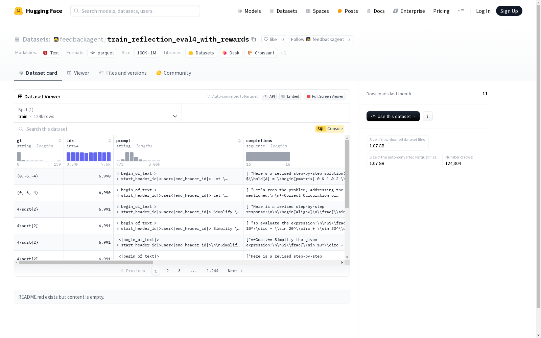Screen dimensions: 541x338
Task: Click the feedbackagent avatar in title
Action: pos(56,39)
